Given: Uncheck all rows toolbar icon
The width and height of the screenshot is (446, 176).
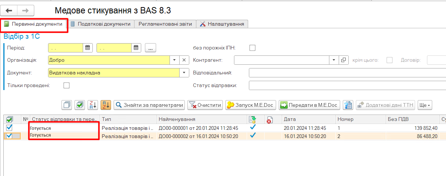Looking at the screenshot, I should [x=67, y=105].
